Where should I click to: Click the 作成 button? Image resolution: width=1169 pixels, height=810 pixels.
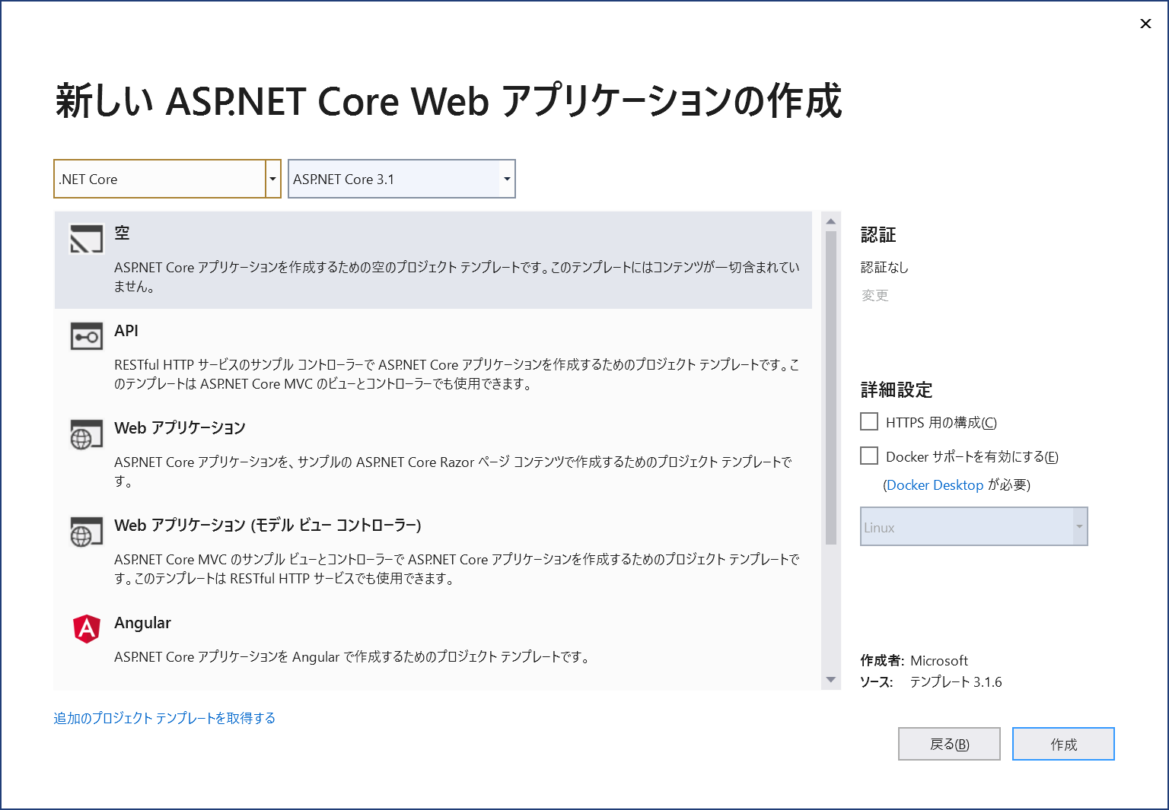click(x=1063, y=744)
